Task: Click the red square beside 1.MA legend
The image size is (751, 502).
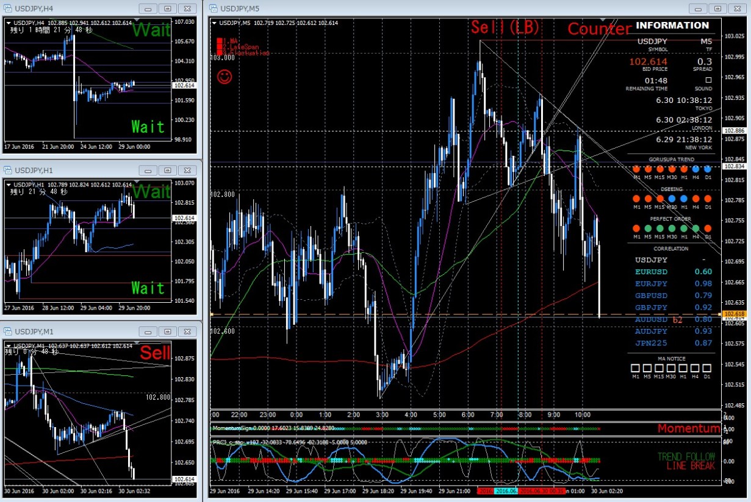Action: pyautogui.click(x=218, y=41)
